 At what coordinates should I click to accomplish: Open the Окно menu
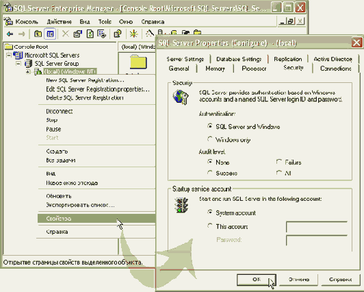(x=126, y=22)
